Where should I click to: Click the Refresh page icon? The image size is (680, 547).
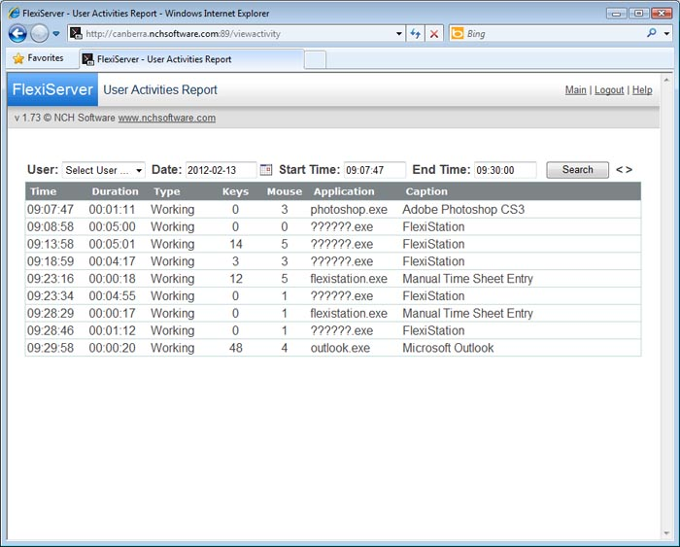coord(416,34)
